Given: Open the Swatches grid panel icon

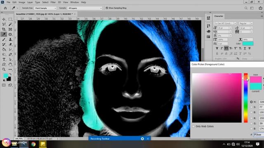Looking at the screenshot, I should point(208,37).
